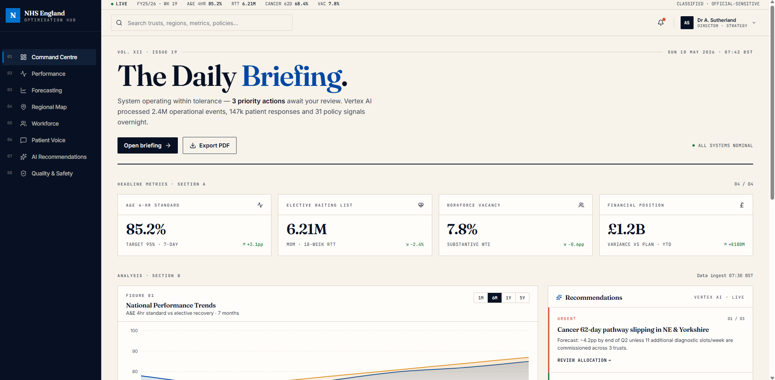
Task: Click the Recommendations panel sparkle icon
Action: pos(559,297)
